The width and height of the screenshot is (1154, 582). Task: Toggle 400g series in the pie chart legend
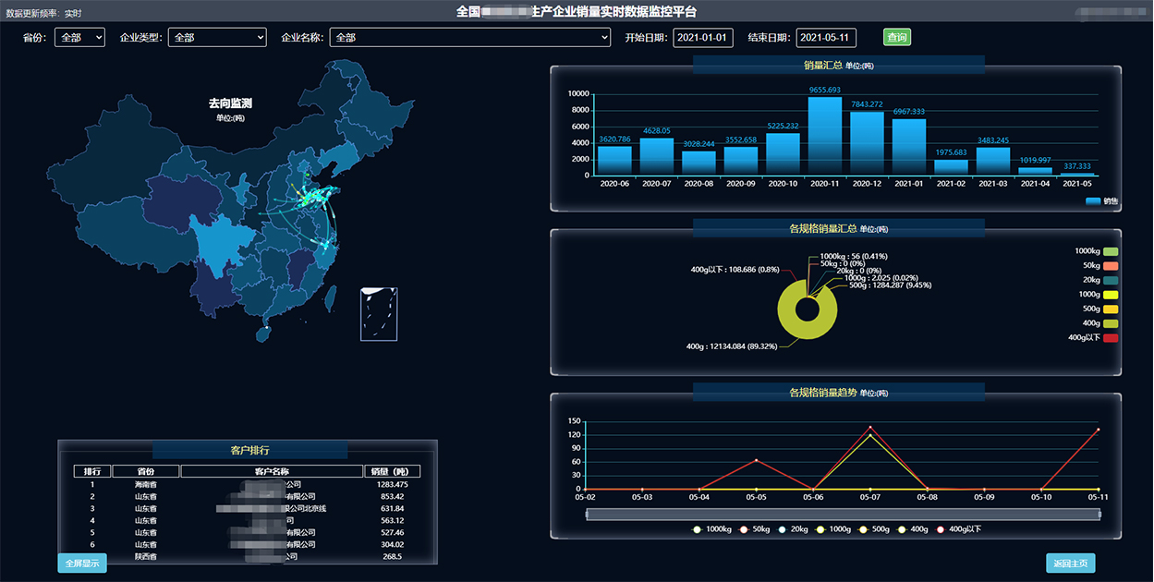1100,323
